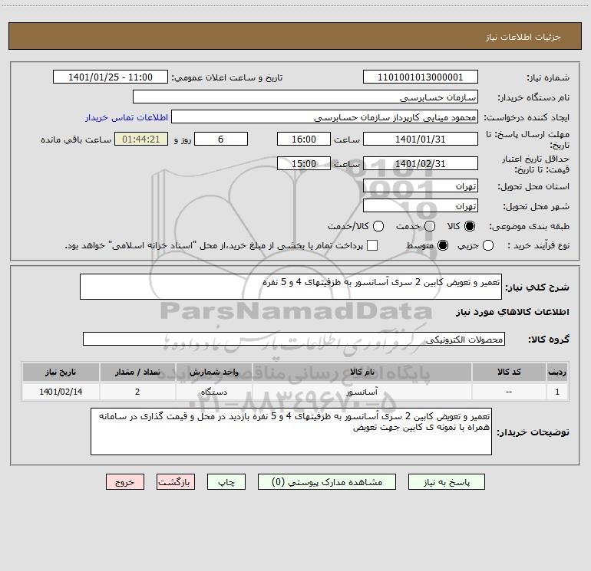Click the واحد شمارش column header

click(214, 372)
